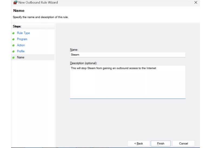This screenshot has height=148, width=221.
Task: Select the Action step
Action: (21, 45)
